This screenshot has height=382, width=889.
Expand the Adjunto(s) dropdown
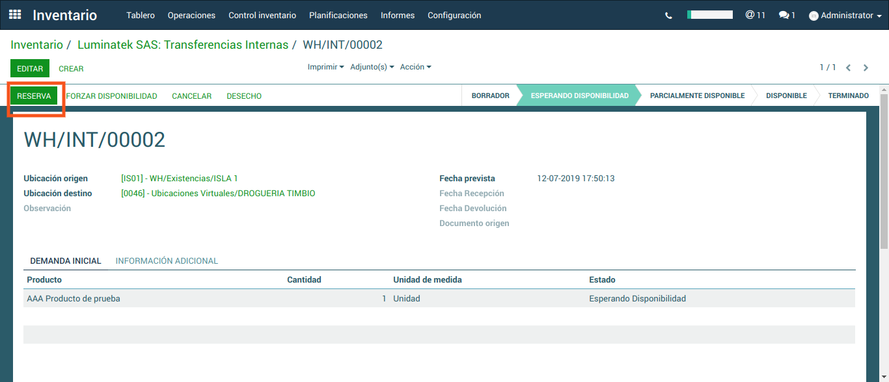(372, 67)
